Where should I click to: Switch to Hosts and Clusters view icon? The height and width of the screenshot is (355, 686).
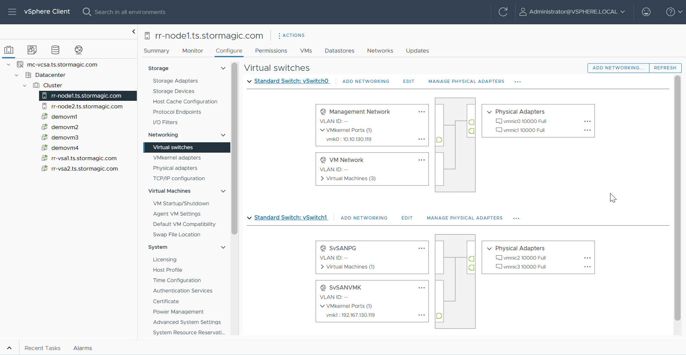click(x=9, y=50)
